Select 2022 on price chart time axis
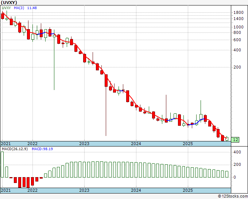The width and height of the screenshot is (248, 199). coord(32,144)
